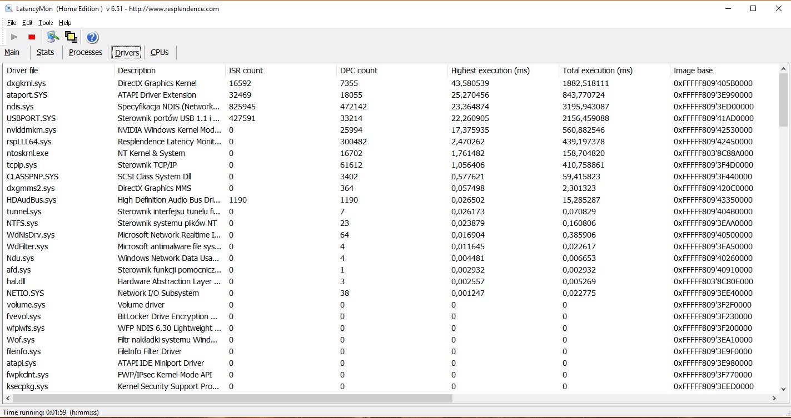Select the wfplwfs.sys driver row
Image resolution: width=791 pixels, height=418 pixels.
(x=391, y=328)
